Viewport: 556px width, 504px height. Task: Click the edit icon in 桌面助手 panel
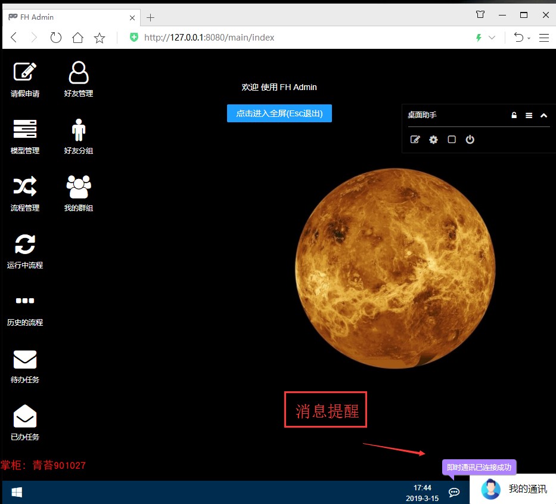(415, 140)
